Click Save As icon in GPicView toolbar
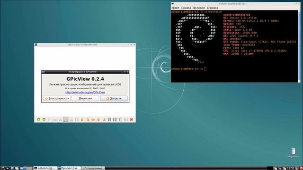The height and width of the screenshot is (170, 303). 115,119
